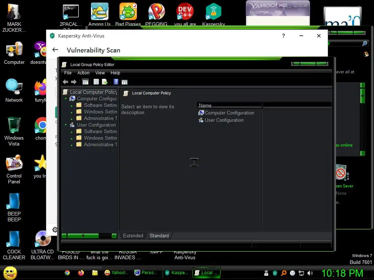
Task: Open the Help menu in Policy Editor
Action: pyautogui.click(x=115, y=73)
